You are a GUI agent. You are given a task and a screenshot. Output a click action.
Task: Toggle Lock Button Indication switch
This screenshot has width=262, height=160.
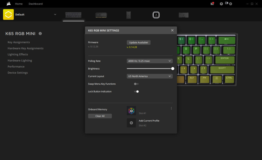[x=136, y=91]
